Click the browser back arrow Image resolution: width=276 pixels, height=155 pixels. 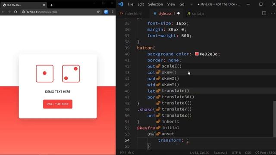pyautogui.click(x=3, y=12)
